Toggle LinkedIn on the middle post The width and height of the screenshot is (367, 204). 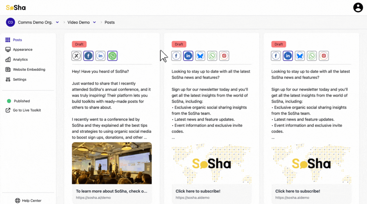(x=188, y=56)
